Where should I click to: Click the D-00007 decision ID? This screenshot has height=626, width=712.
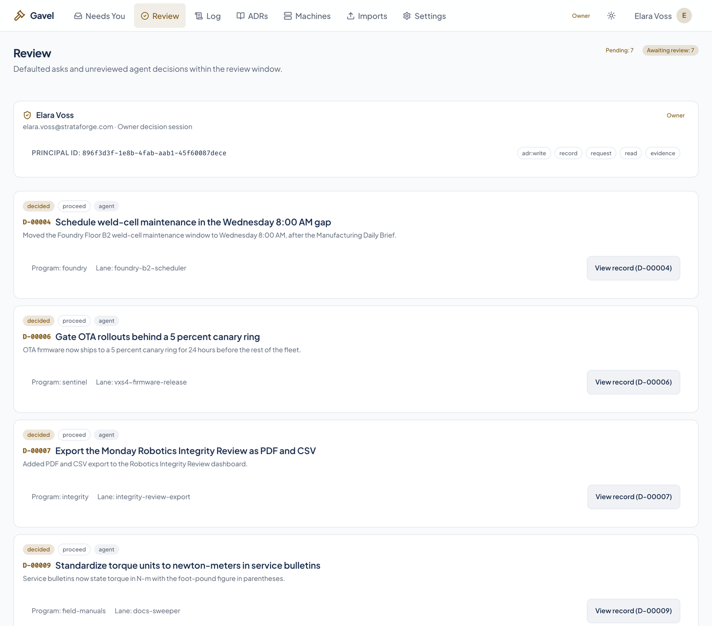(37, 451)
